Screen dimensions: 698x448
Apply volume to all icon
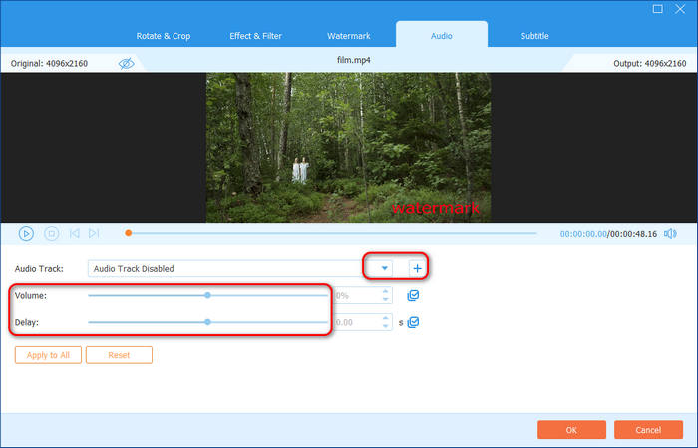click(x=413, y=295)
